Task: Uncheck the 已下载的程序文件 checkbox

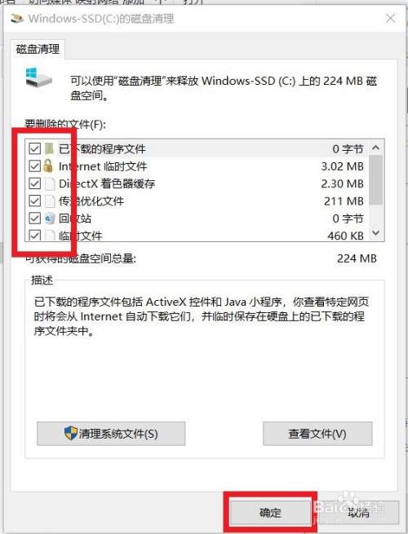Action: click(35, 149)
